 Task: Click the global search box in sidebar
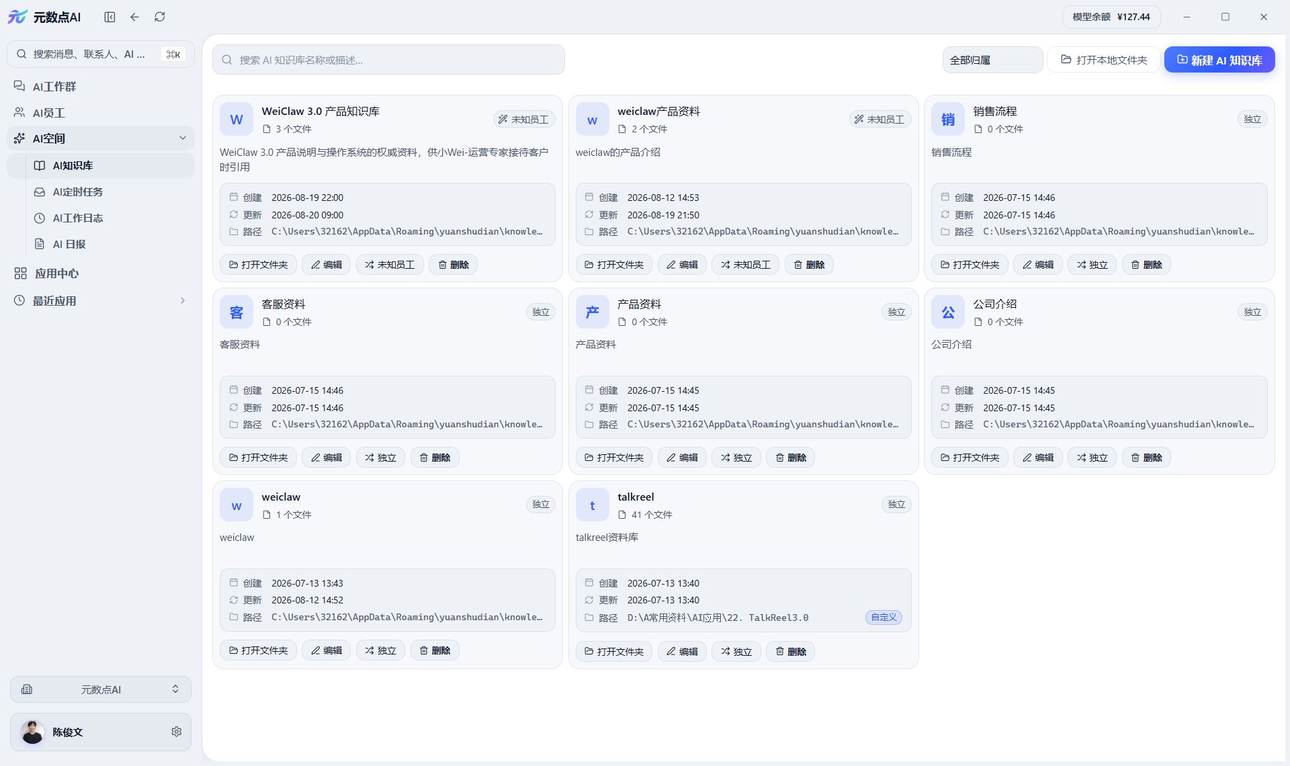tap(101, 54)
